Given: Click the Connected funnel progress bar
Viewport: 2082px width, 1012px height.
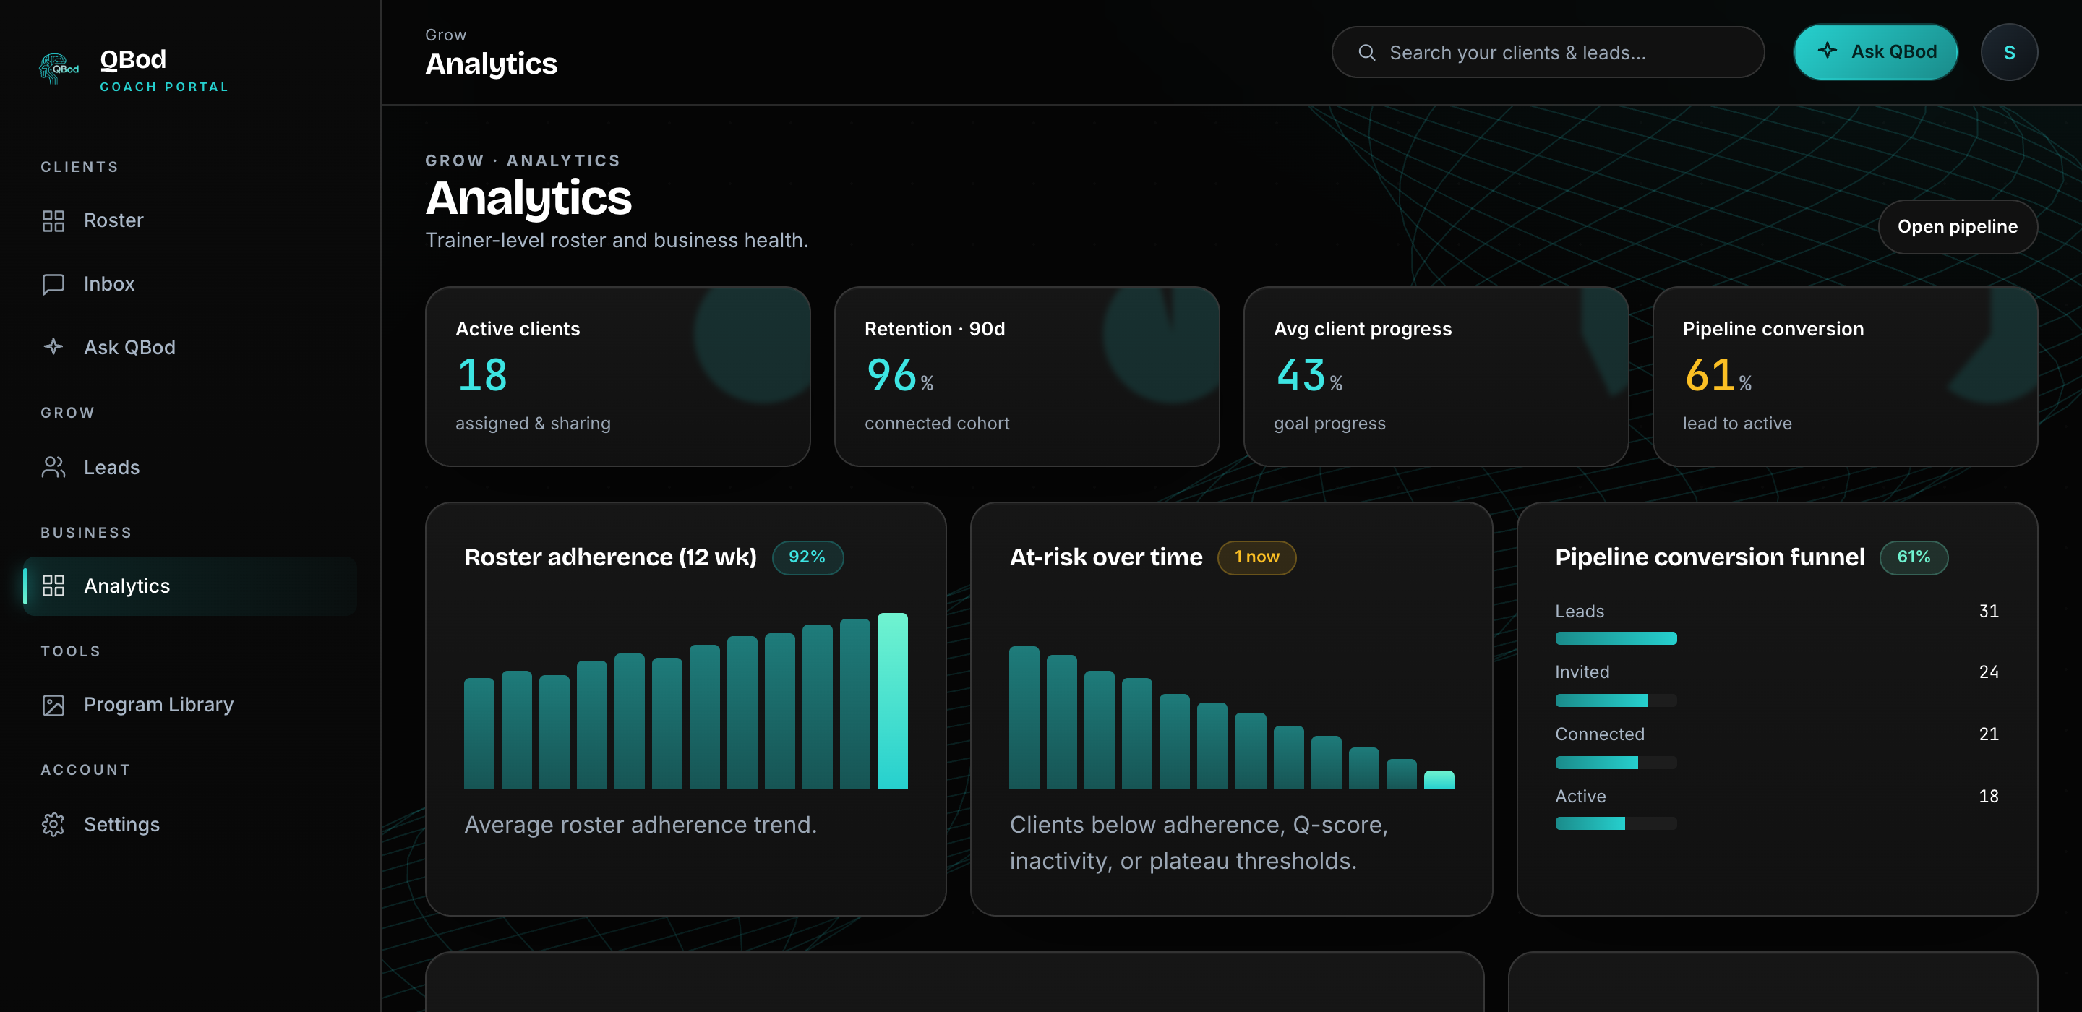Looking at the screenshot, I should pyautogui.click(x=1616, y=762).
